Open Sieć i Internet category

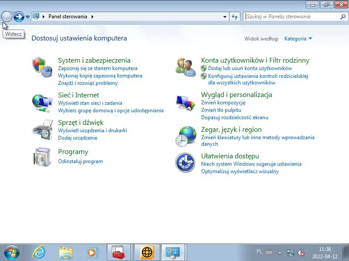point(79,95)
